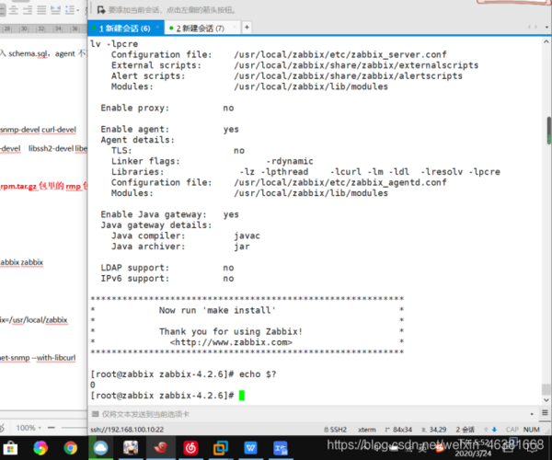
Task: Open the anime character app in taskbar
Action: (x=131, y=448)
